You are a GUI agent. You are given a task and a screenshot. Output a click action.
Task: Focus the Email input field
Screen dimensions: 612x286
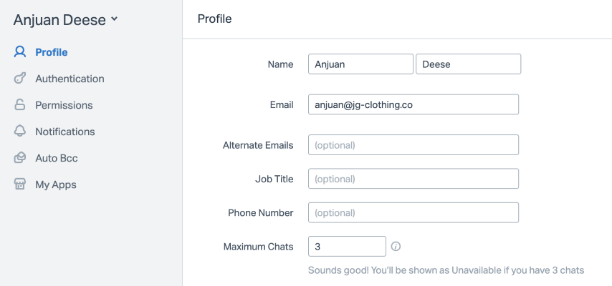click(x=413, y=104)
